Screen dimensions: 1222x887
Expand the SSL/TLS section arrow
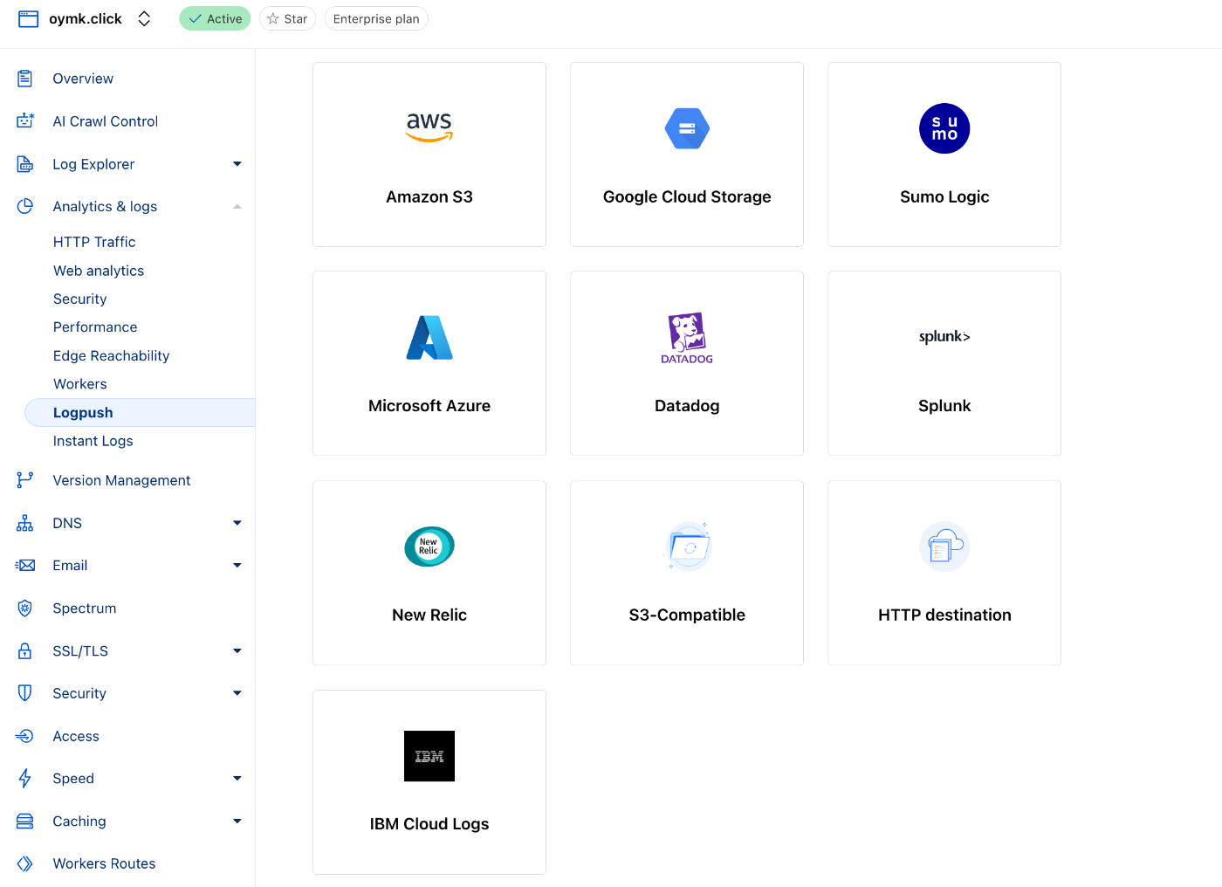click(237, 651)
